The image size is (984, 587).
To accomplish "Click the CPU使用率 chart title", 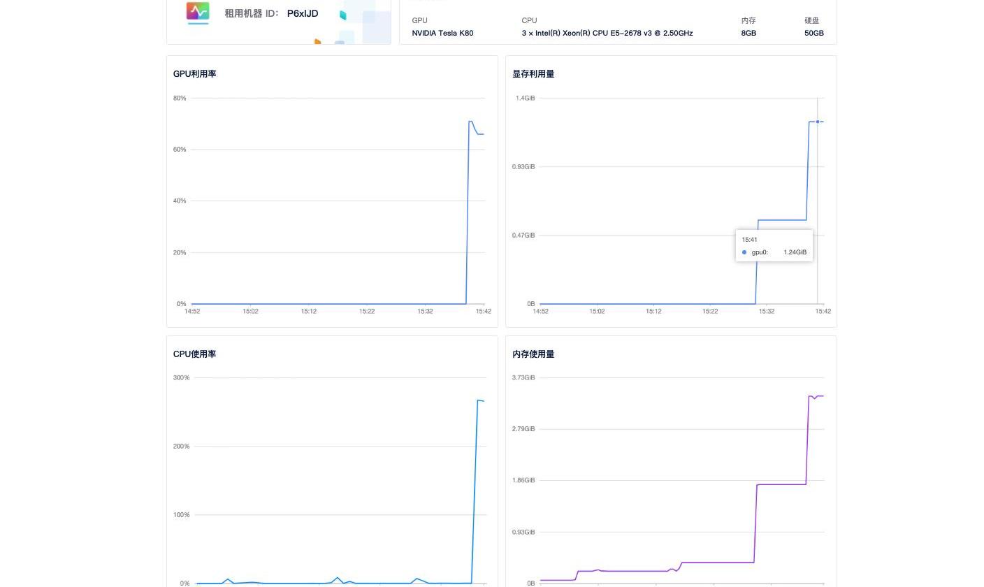I will coord(194,354).
